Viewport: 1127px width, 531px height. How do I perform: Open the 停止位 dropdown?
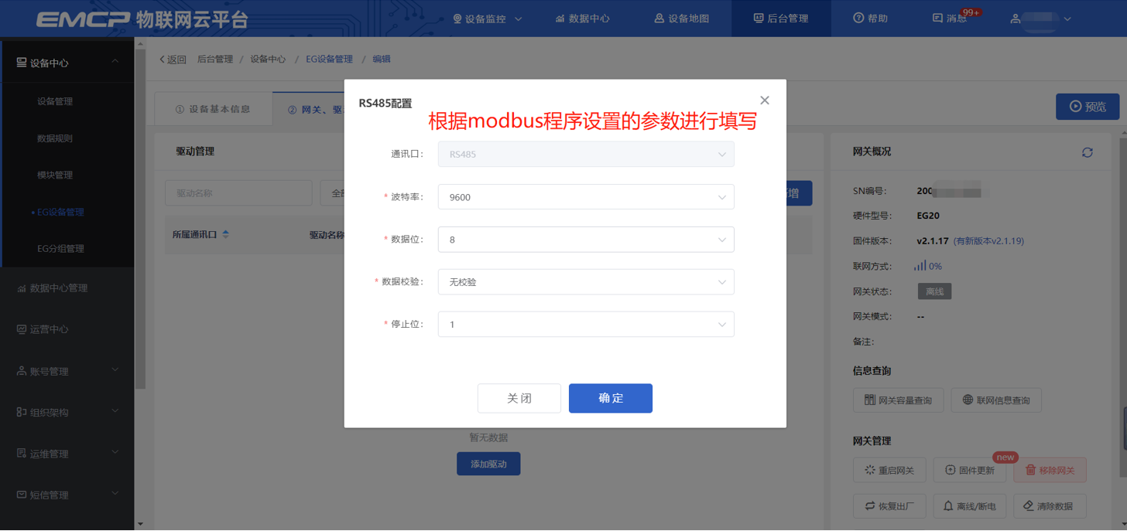[586, 325]
